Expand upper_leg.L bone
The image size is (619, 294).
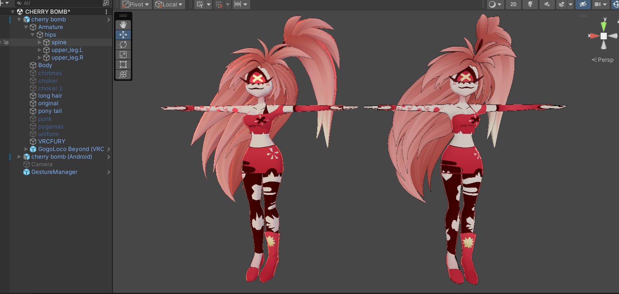point(40,50)
